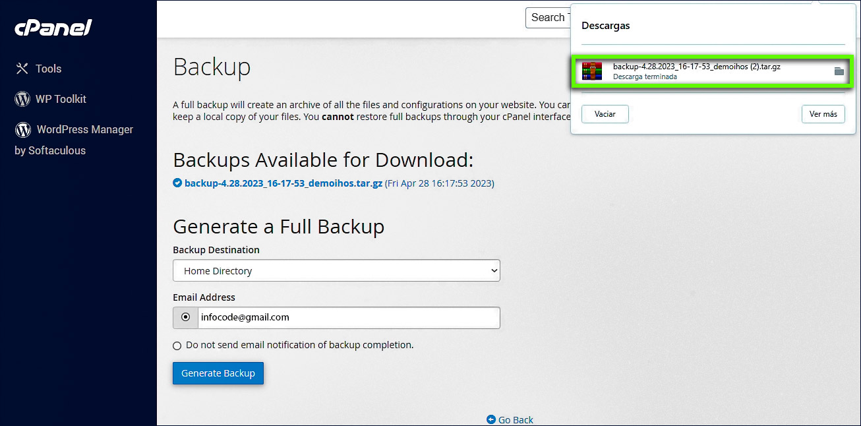The image size is (861, 426).
Task: Click the WinRAR archive icon in Descargas
Action: click(x=592, y=71)
